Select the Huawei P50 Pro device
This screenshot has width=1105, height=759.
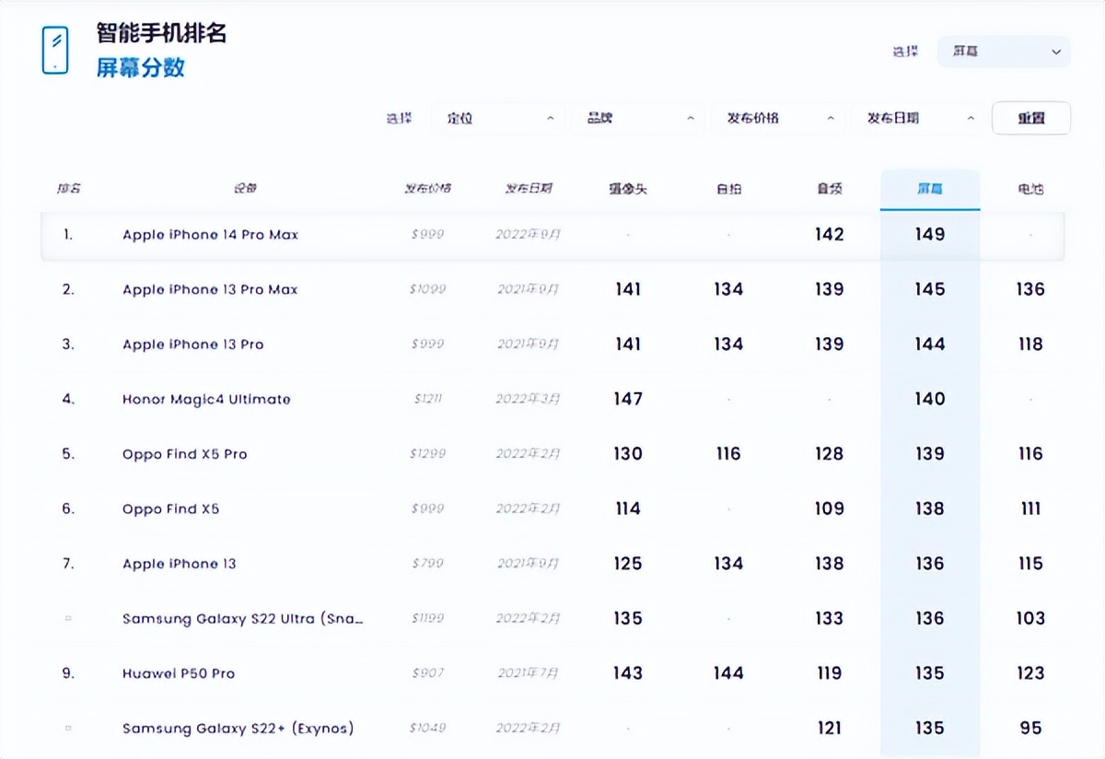pyautogui.click(x=179, y=673)
